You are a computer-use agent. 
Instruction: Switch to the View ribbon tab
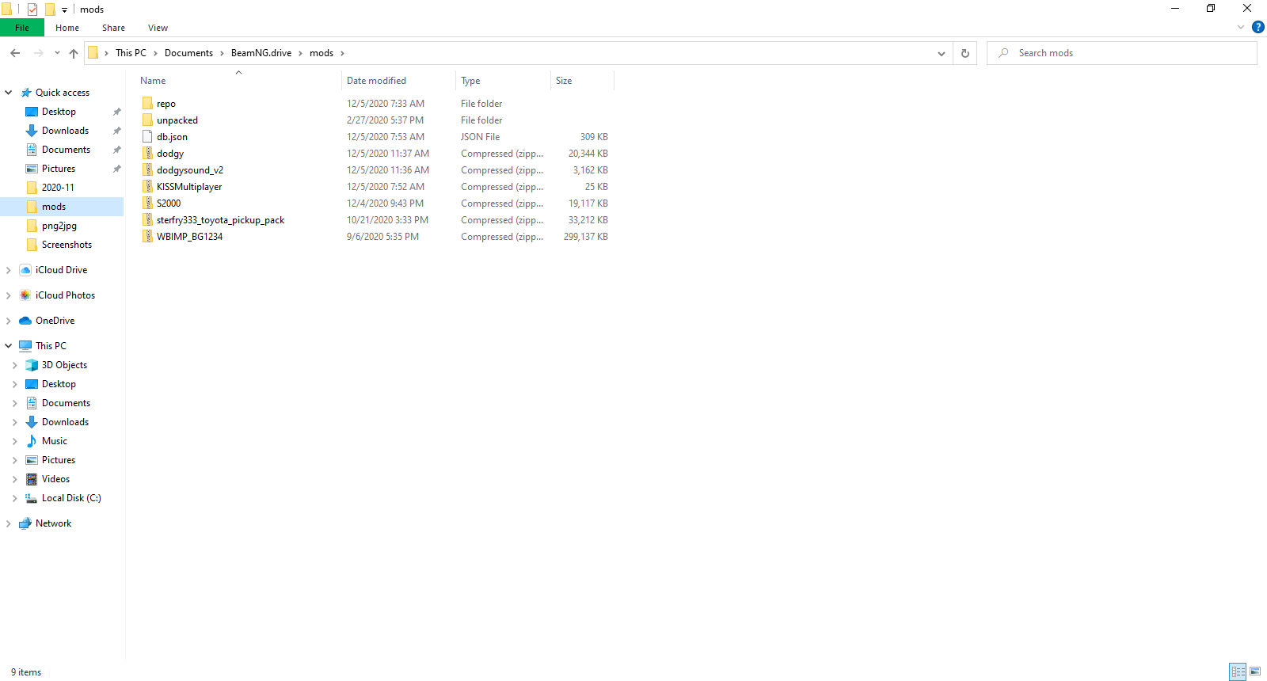158,28
